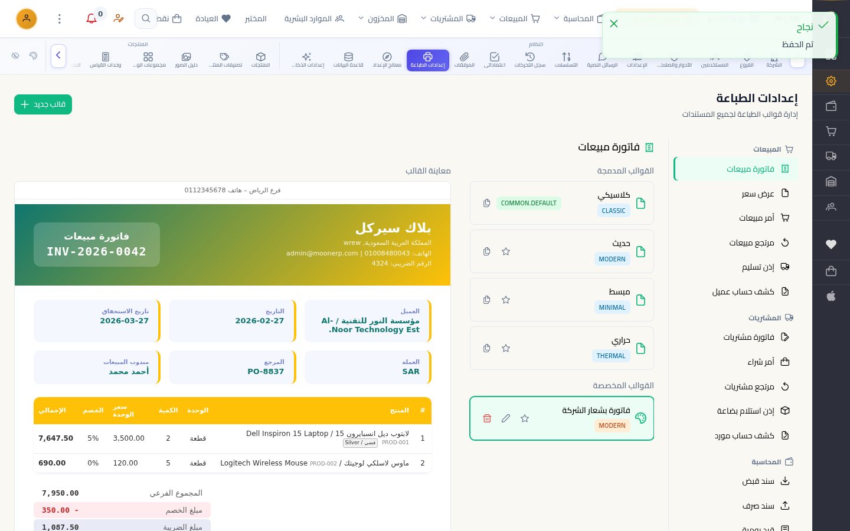Open Setup Wizard (معالج الإعداد) compass icon
Screen dimensions: 850x531
387,60
